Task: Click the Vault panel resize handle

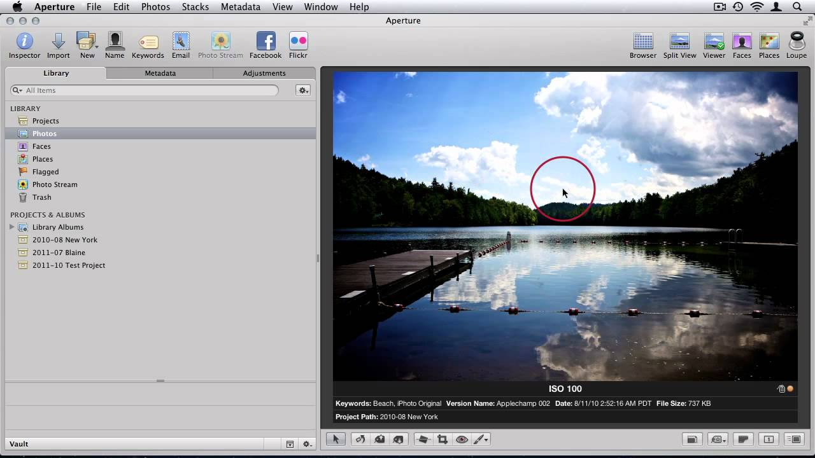Action: click(x=160, y=380)
